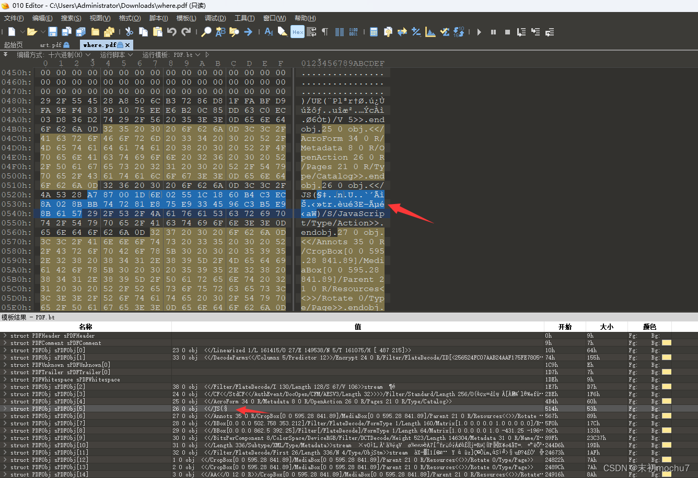Open the 搜索(S) menu
Screen dimensions: 698x478
71,18
